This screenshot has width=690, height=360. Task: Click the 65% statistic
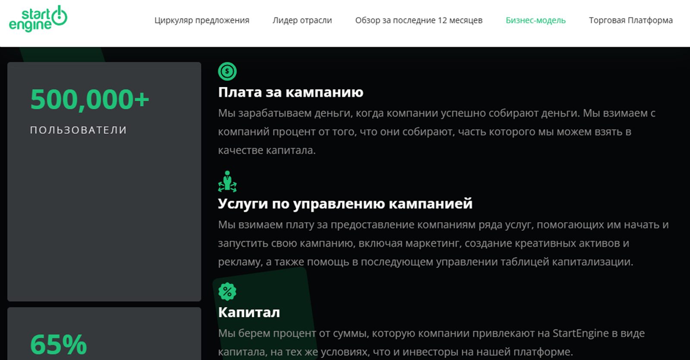(59, 344)
